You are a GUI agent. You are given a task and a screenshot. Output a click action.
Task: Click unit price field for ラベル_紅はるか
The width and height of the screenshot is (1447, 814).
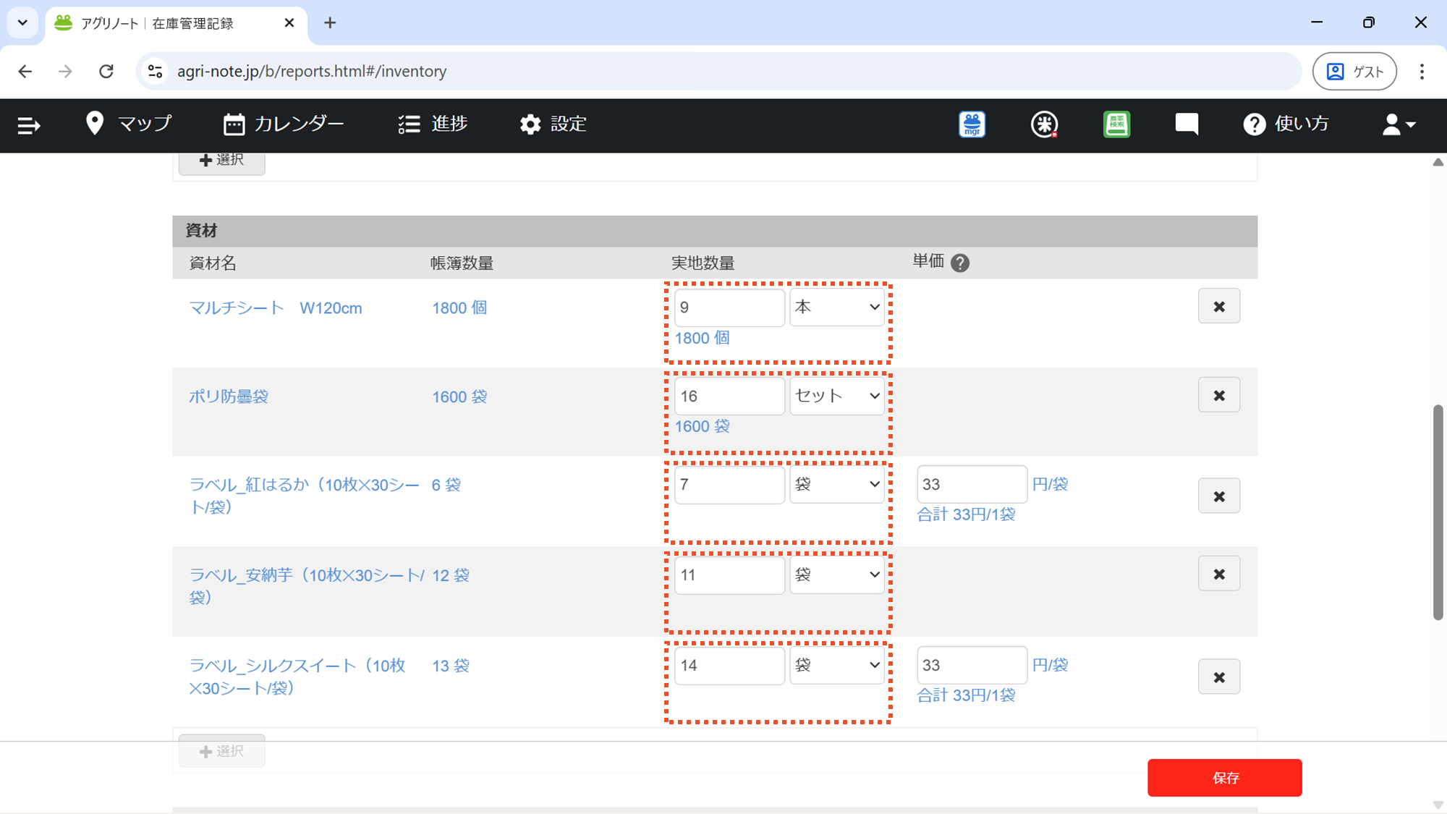pyautogui.click(x=972, y=484)
